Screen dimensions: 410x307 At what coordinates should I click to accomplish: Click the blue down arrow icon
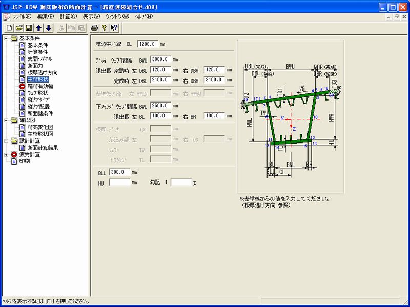[x=49, y=28]
